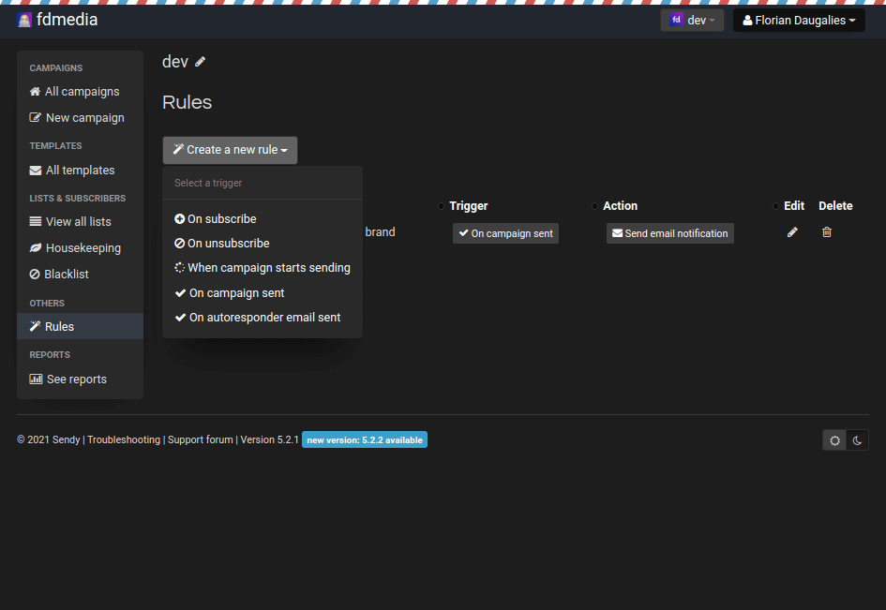Click the fdmedia brand logo icon
Viewport: 886px width, 610px height.
[x=24, y=21]
